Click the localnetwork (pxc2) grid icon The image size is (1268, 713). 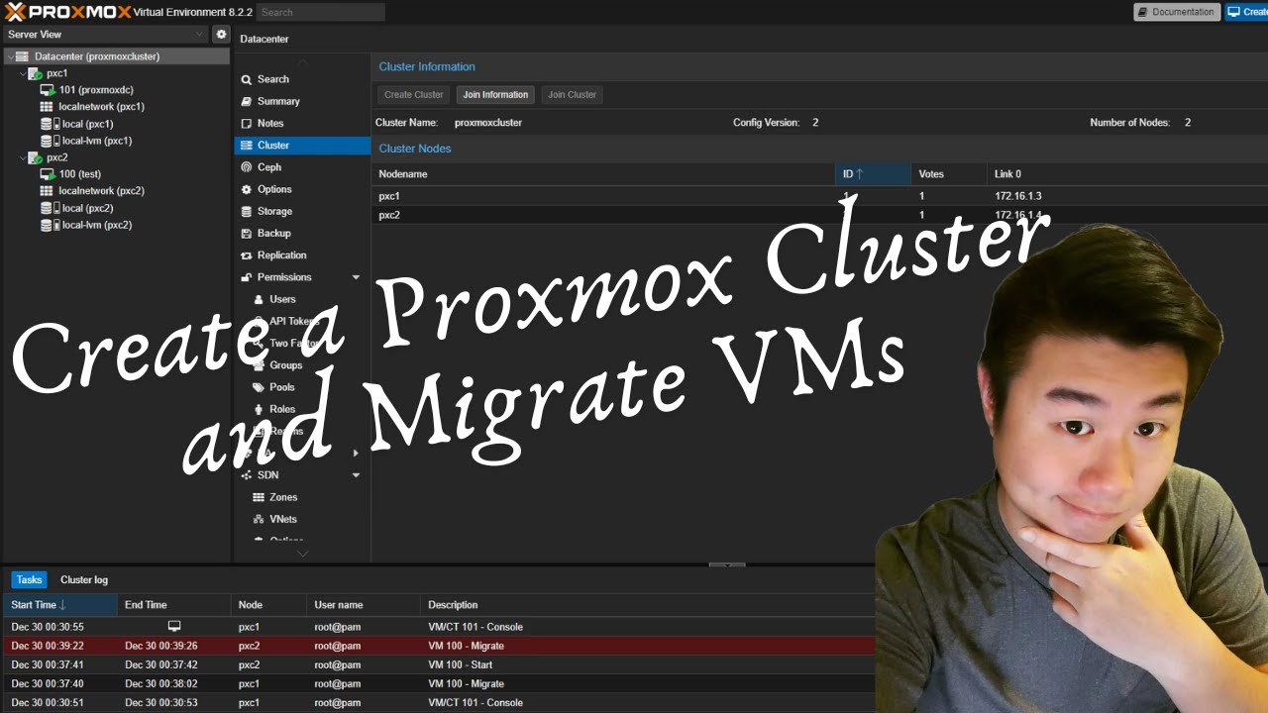[47, 191]
